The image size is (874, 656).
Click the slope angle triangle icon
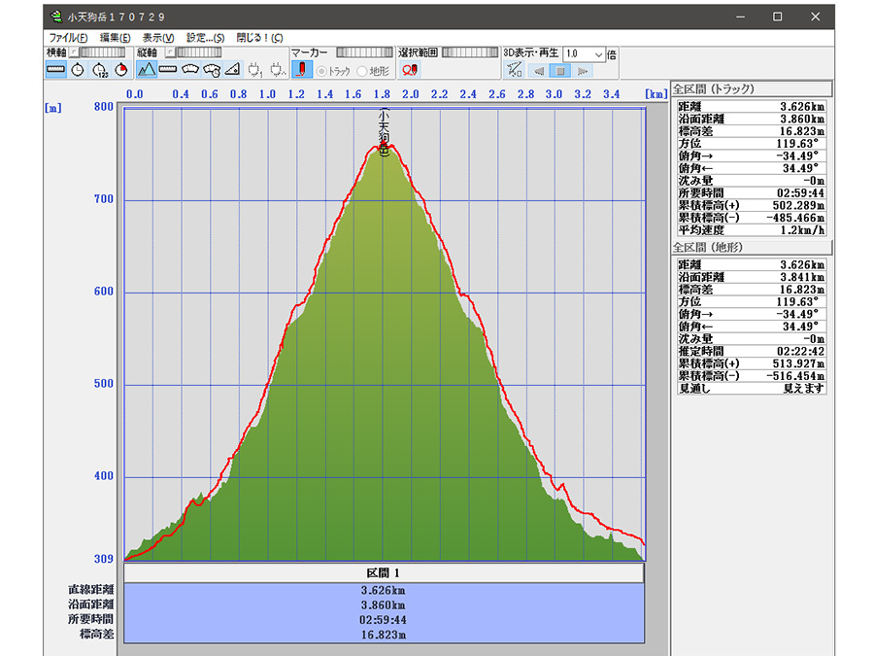click(x=232, y=70)
